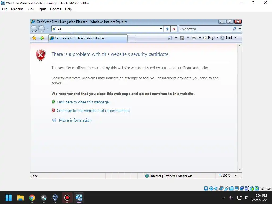This screenshot has width=272, height=204.
Task: Open the zoom level dropdown arrow
Action: click(x=235, y=176)
